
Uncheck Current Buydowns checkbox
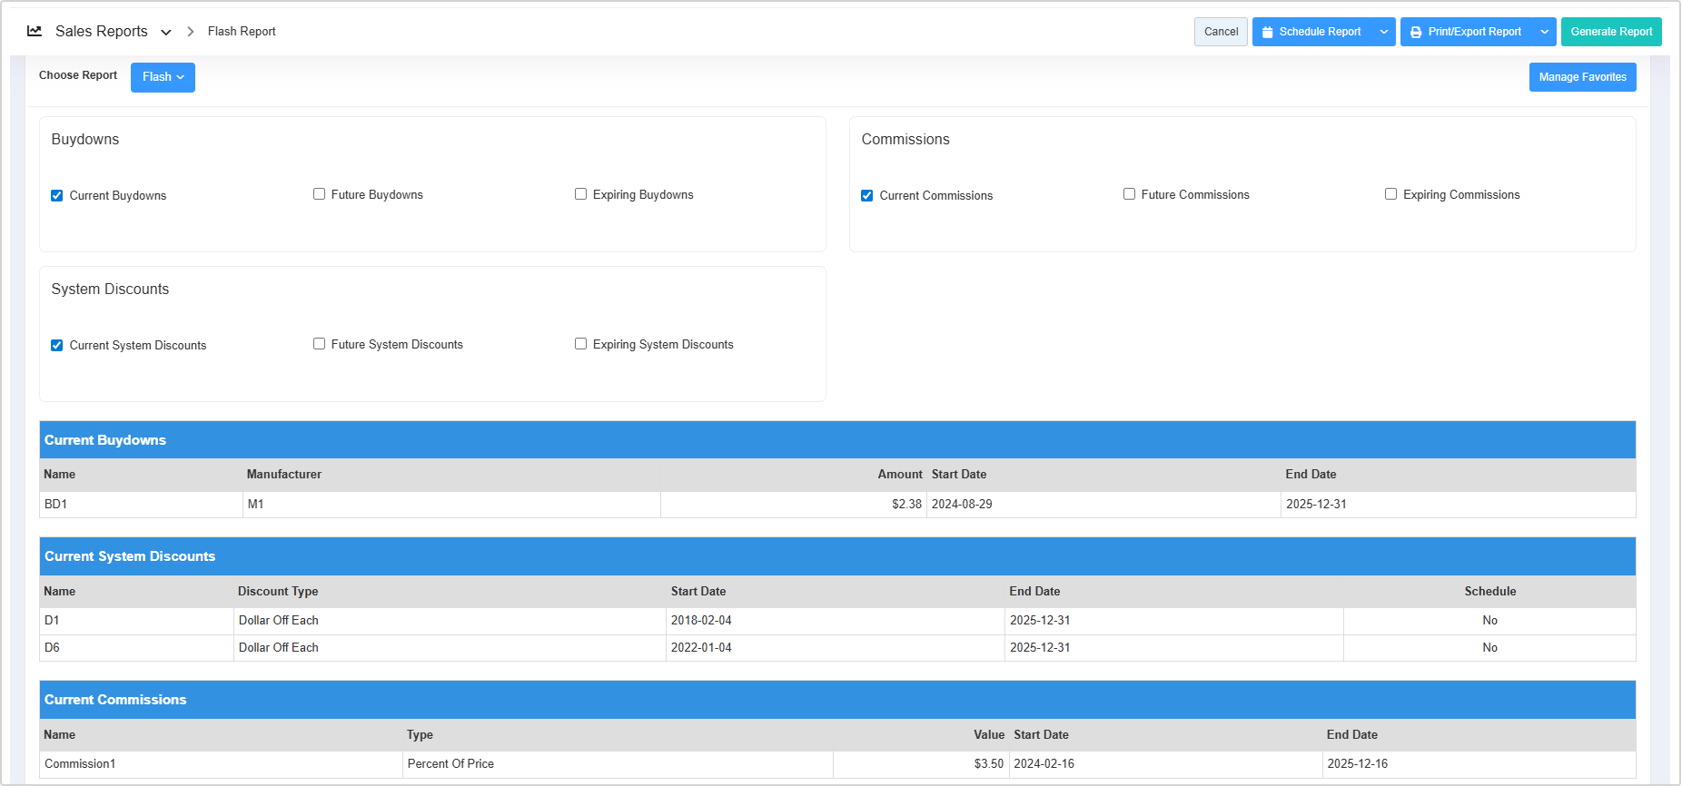[x=57, y=195]
